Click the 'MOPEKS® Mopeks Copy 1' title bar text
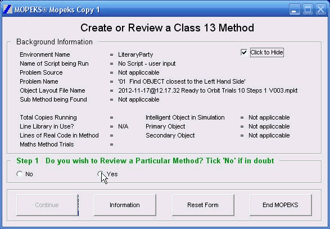Viewport: 330px width, 229px height. click(57, 10)
